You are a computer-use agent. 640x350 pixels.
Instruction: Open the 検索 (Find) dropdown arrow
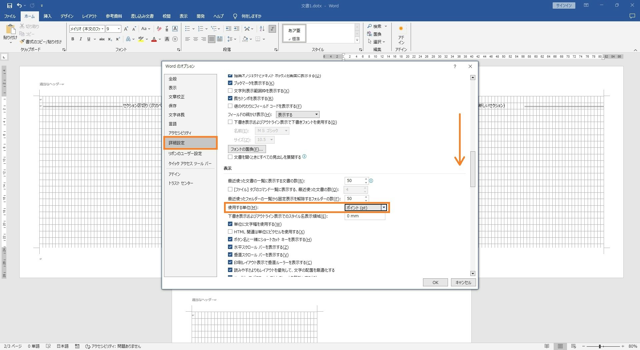pyautogui.click(x=386, y=26)
